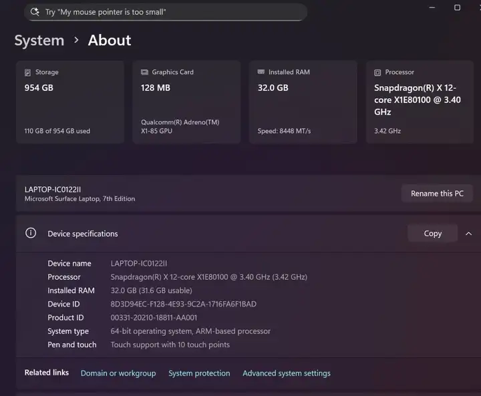Image resolution: width=481 pixels, height=396 pixels.
Task: Focus the "My mouse pointer is too small" search field
Action: [166, 12]
